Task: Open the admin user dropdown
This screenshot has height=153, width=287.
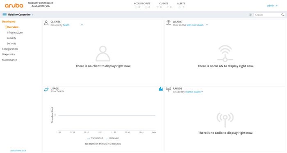Action: [272, 6]
